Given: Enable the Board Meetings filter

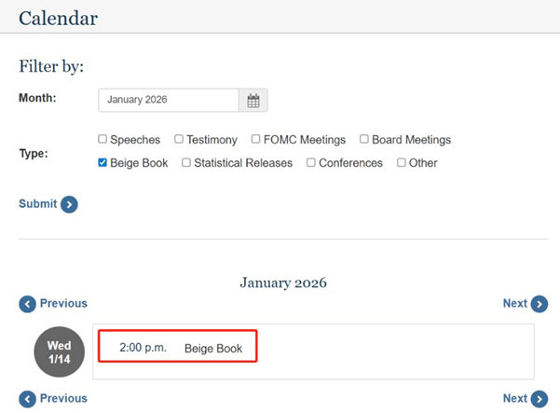Looking at the screenshot, I should point(364,140).
